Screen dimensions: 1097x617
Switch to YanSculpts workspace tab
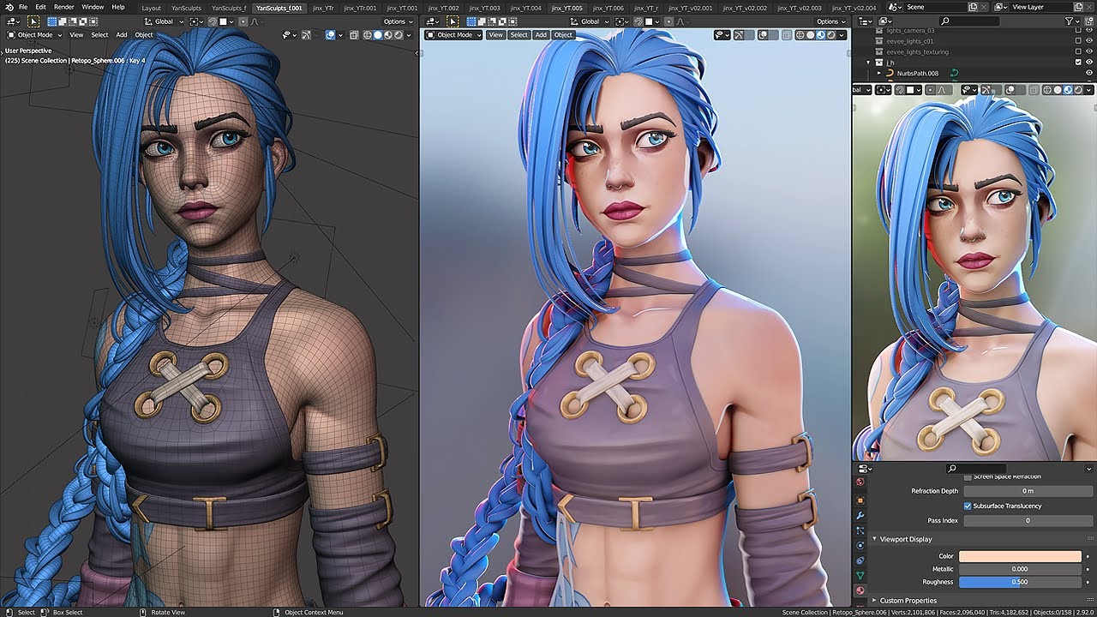coord(186,8)
